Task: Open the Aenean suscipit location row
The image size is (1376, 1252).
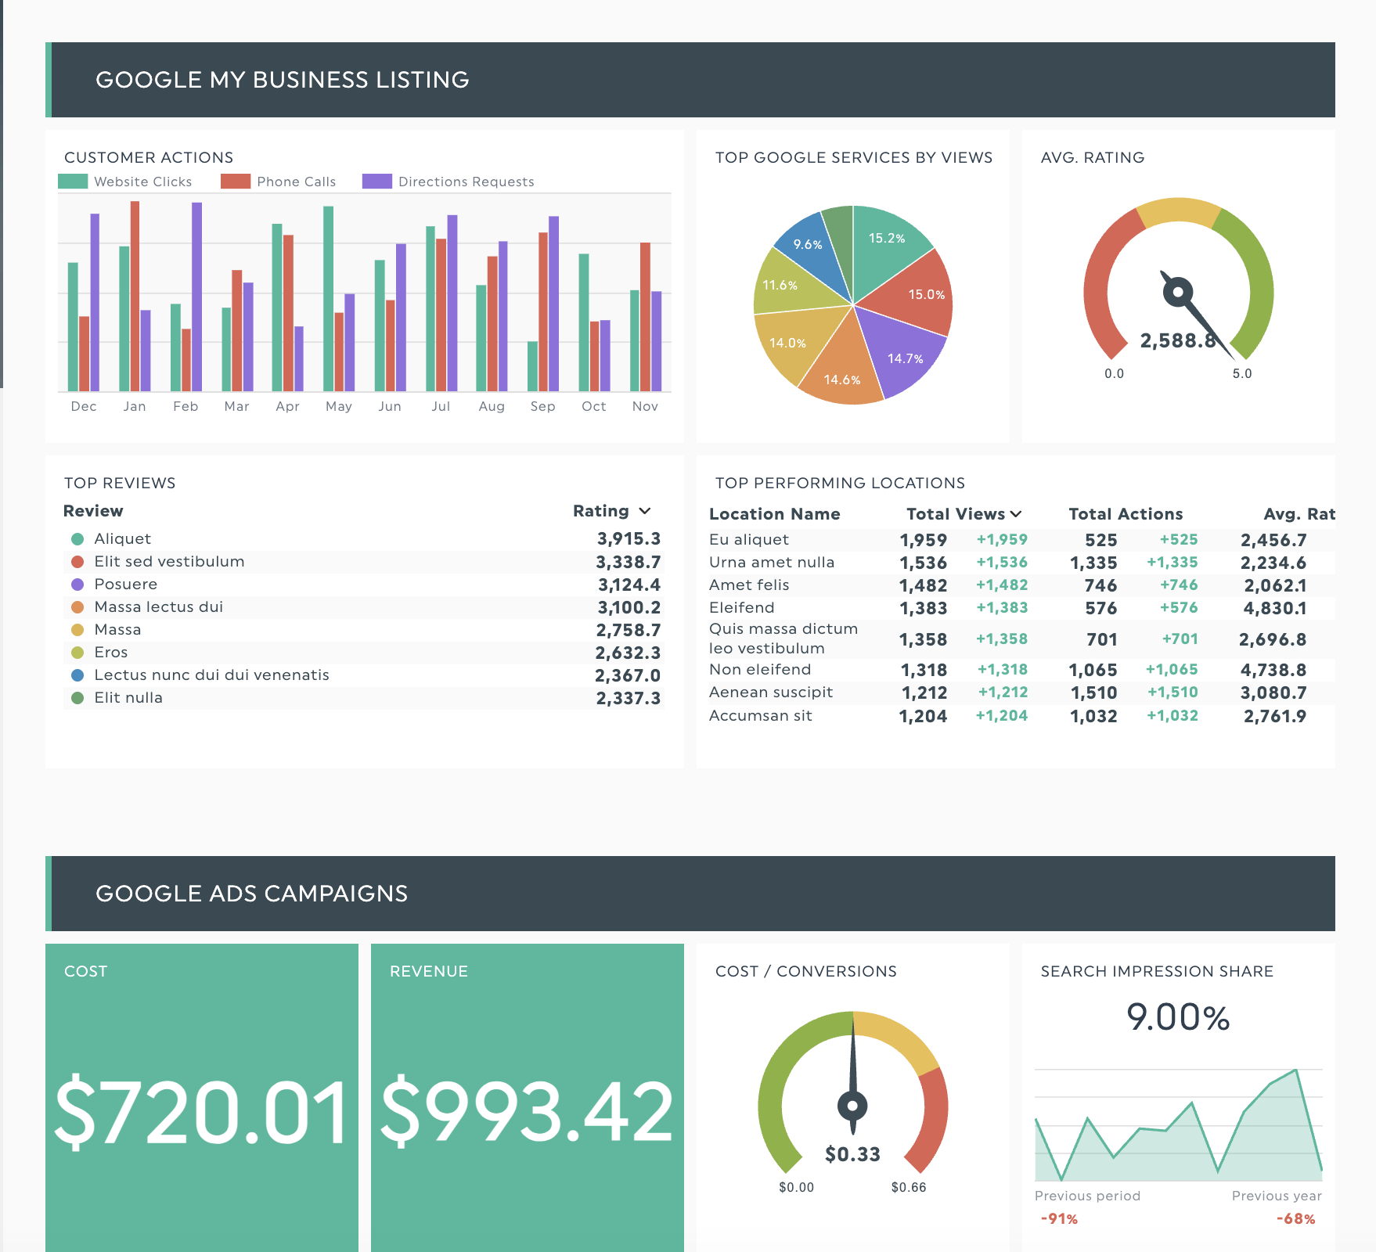Action: click(771, 693)
